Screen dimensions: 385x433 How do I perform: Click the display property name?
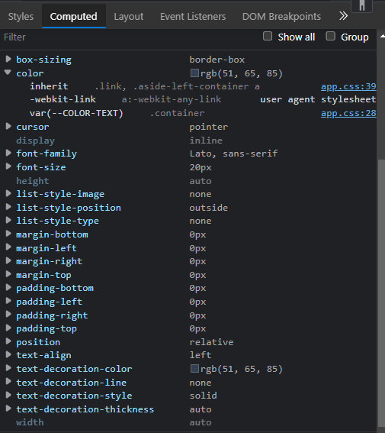[x=35, y=141]
